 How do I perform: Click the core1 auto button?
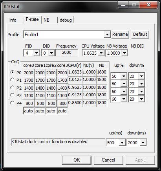point(40,111)
